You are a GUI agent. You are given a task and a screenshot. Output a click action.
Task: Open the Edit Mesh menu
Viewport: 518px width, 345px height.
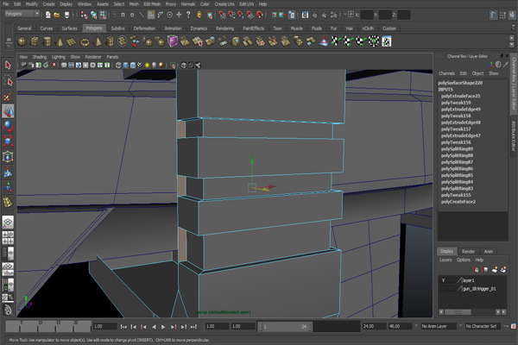click(x=152, y=4)
